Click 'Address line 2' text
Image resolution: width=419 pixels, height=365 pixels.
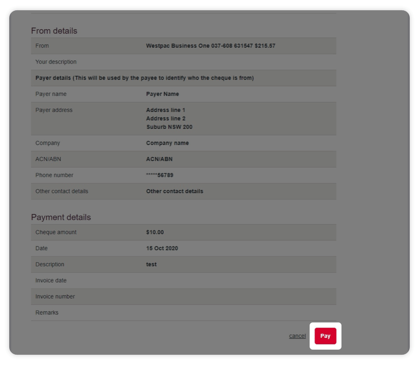[x=165, y=118]
